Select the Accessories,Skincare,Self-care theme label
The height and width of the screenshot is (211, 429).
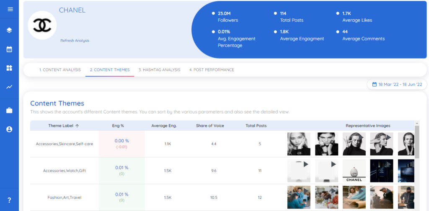pos(64,144)
